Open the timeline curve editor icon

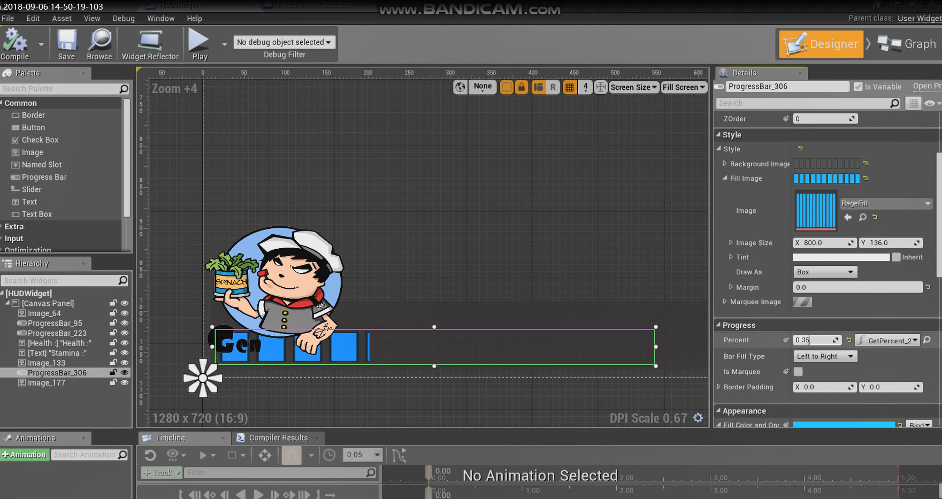point(399,455)
